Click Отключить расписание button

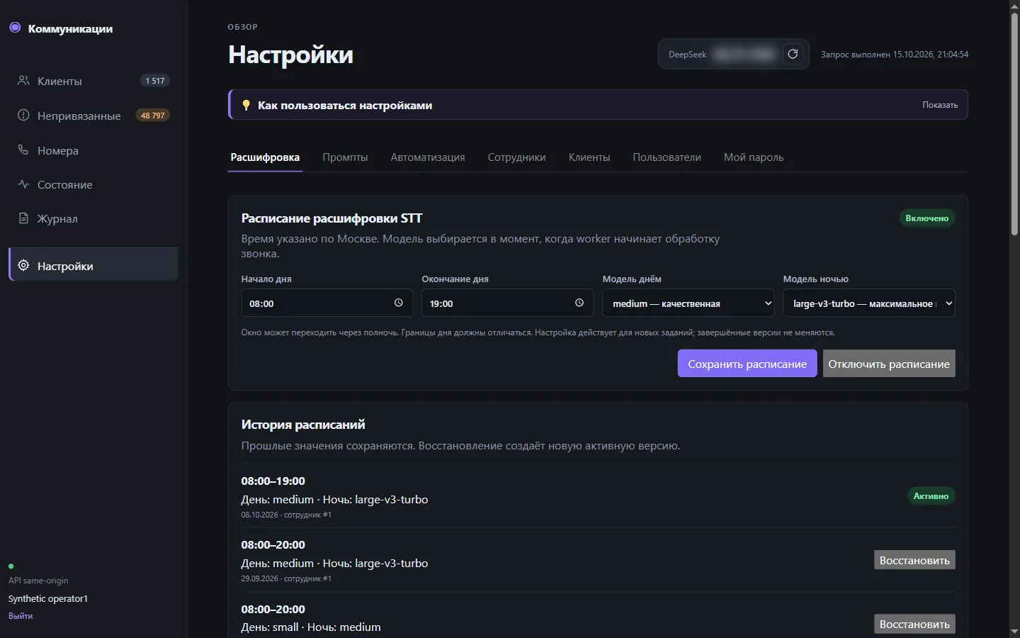point(889,364)
